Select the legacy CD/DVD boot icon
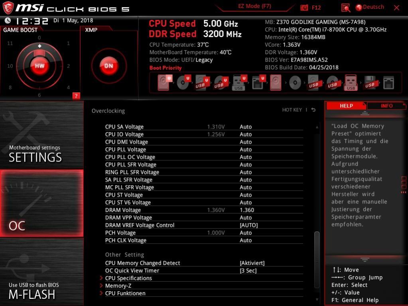 295,83
